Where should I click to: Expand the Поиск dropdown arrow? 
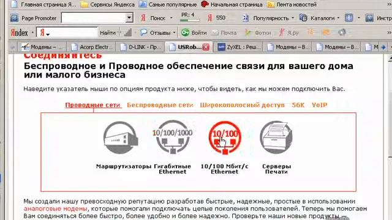click(171, 18)
